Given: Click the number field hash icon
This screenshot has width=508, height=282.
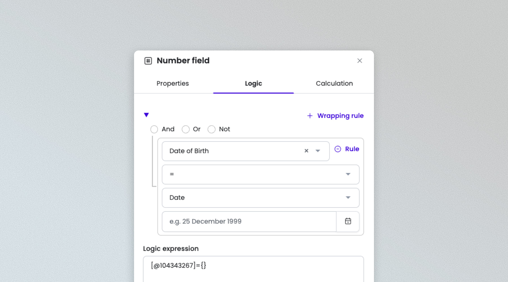Looking at the screenshot, I should [x=148, y=61].
